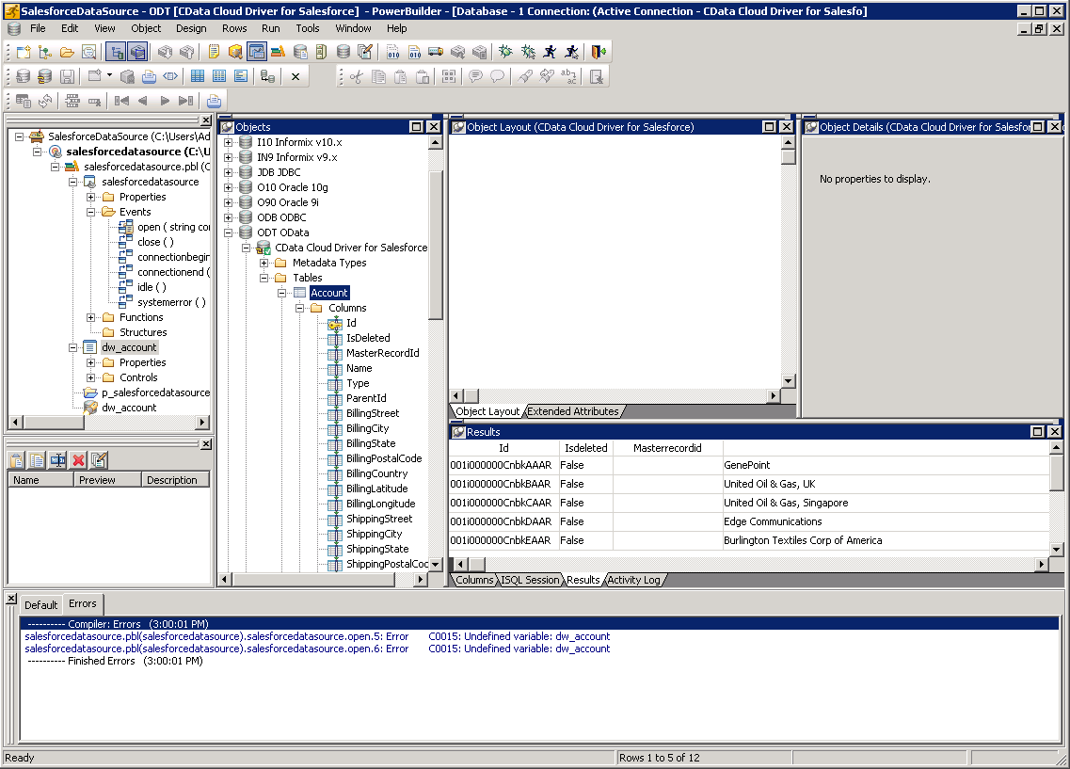Click the Last row navigation icon
The image size is (1070, 769).
click(x=186, y=101)
